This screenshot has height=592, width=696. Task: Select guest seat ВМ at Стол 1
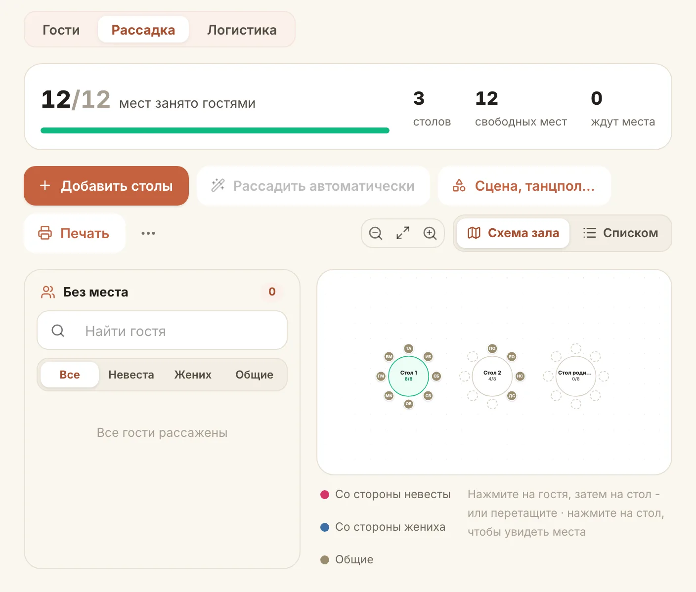(x=389, y=356)
